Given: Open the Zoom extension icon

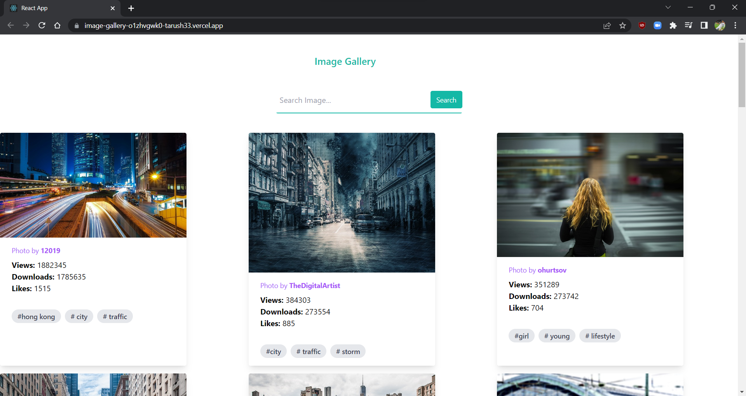Looking at the screenshot, I should pyautogui.click(x=657, y=26).
